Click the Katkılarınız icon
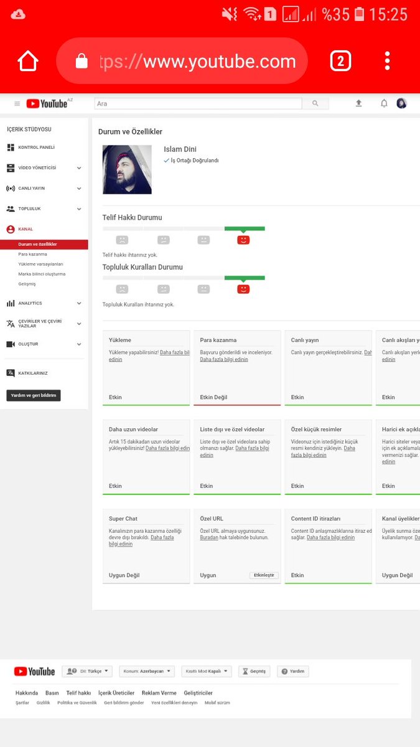This screenshot has height=747, width=420. pos(11,374)
